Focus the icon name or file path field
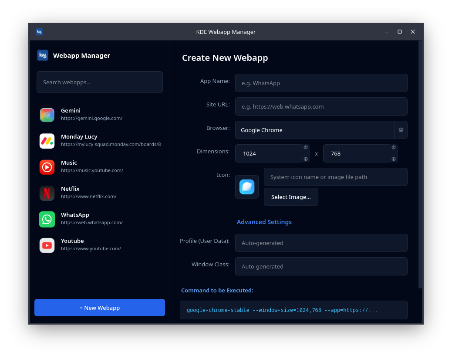Viewport: 452px width, 358px height. click(336, 177)
